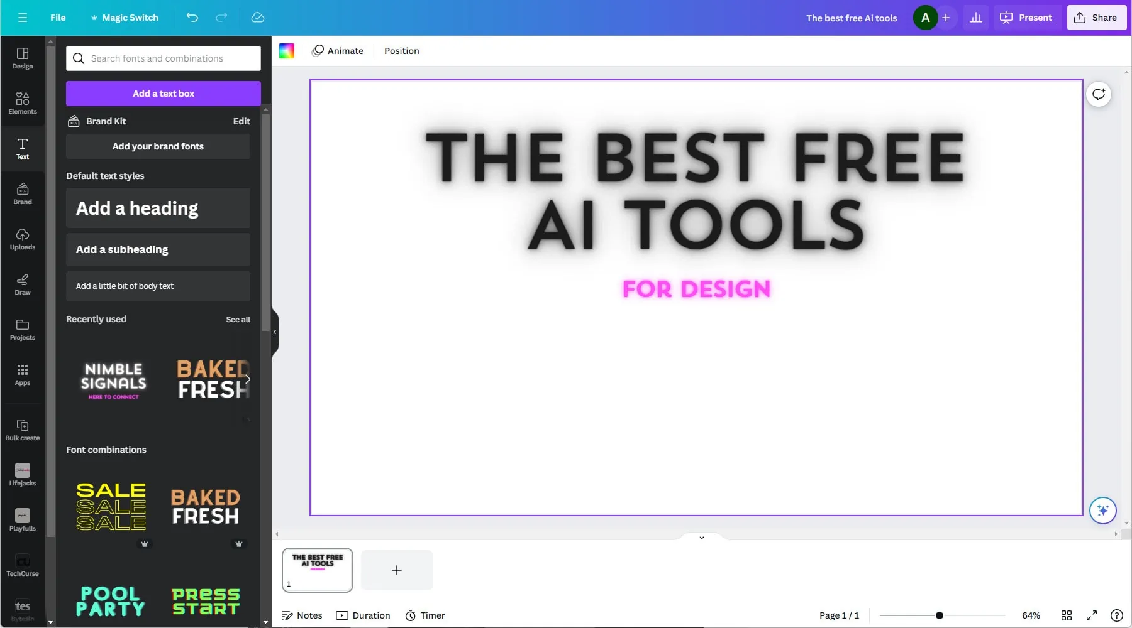
Task: Open the TechCurse app
Action: (23, 566)
